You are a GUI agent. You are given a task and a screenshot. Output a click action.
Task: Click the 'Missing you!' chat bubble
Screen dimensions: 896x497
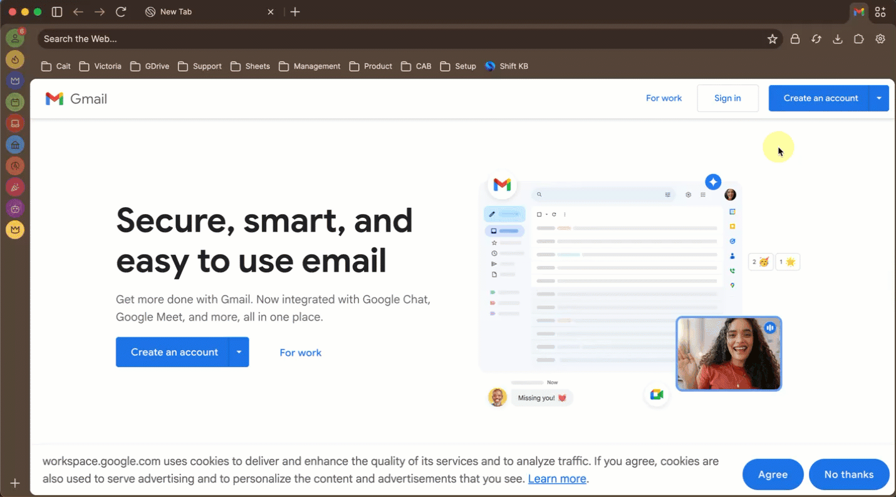(x=542, y=397)
